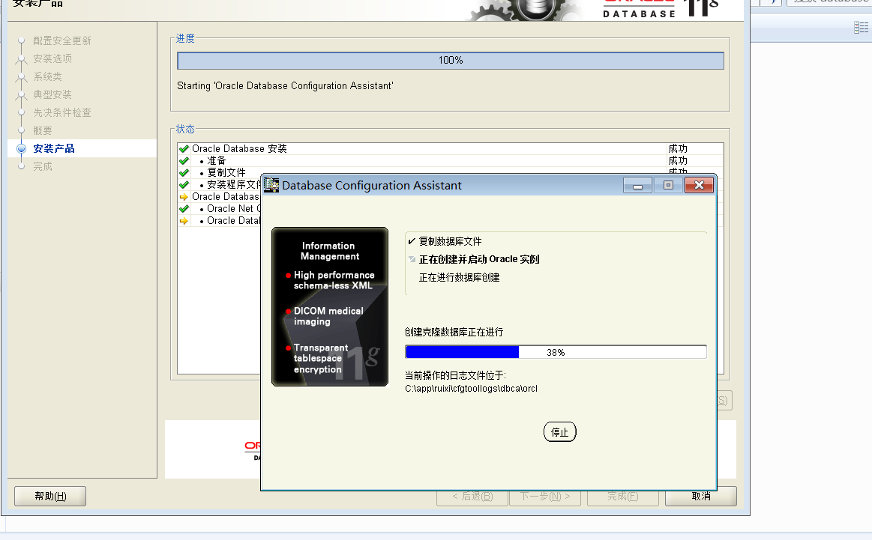872x540 pixels.
Task: Click the 复制文件 status row text
Action: (x=226, y=173)
